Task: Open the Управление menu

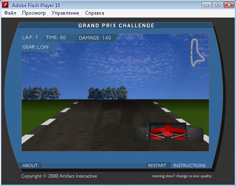Action: [65, 13]
